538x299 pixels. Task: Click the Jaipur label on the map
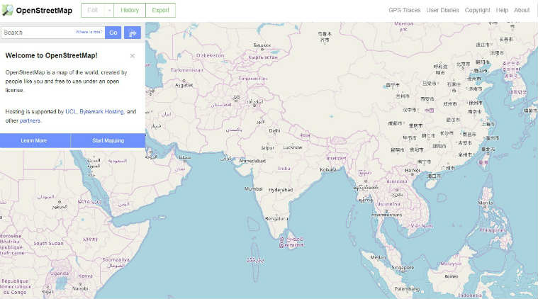[268, 148]
